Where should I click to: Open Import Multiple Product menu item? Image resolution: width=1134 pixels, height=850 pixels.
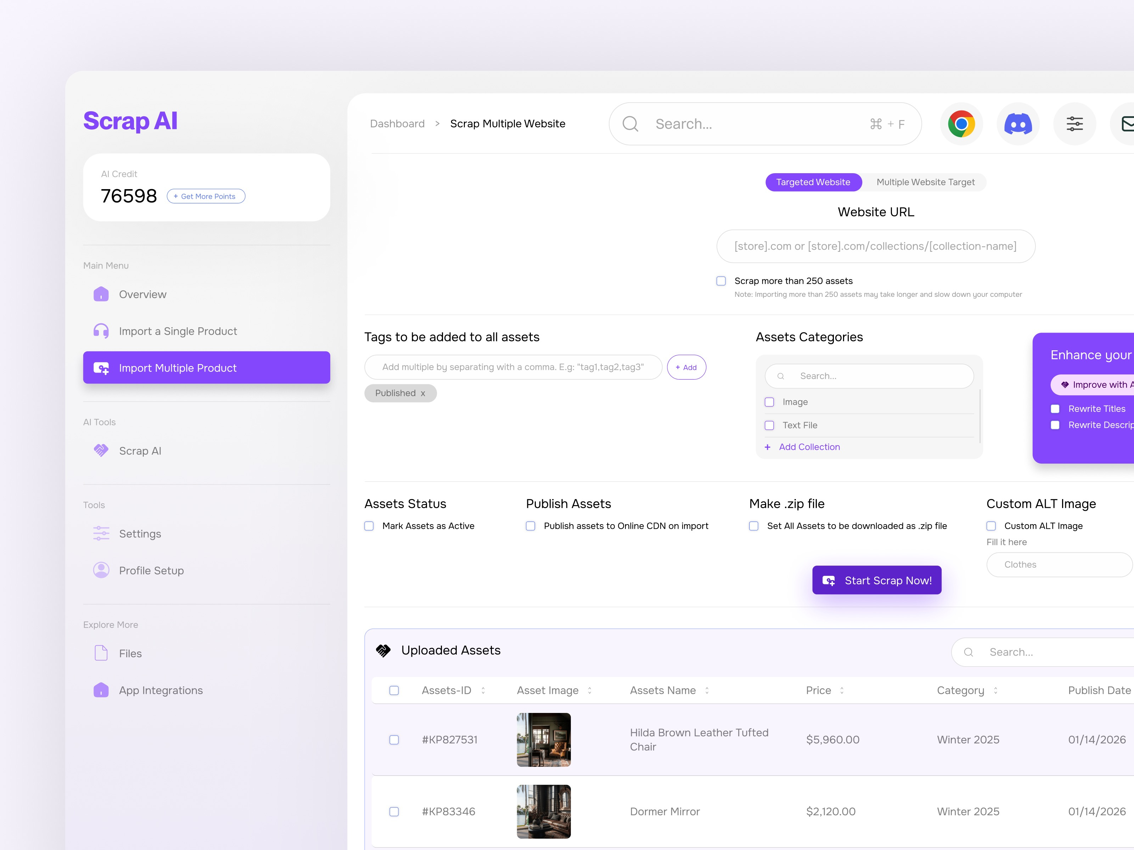206,367
